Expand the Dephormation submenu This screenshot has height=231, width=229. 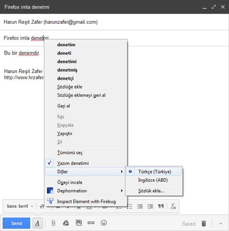pos(86,191)
